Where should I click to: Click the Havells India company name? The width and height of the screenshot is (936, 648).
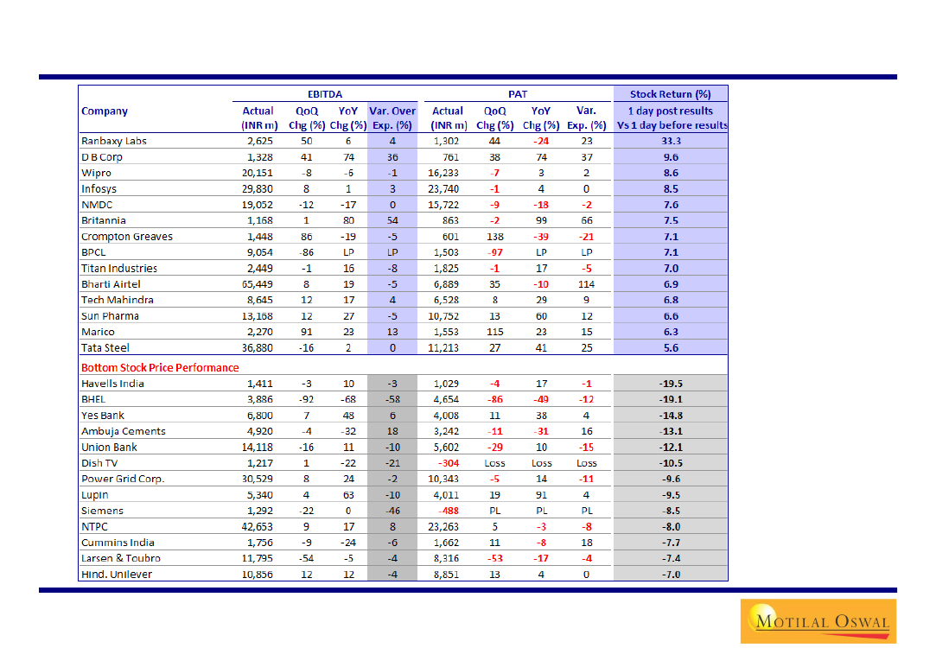pos(112,384)
